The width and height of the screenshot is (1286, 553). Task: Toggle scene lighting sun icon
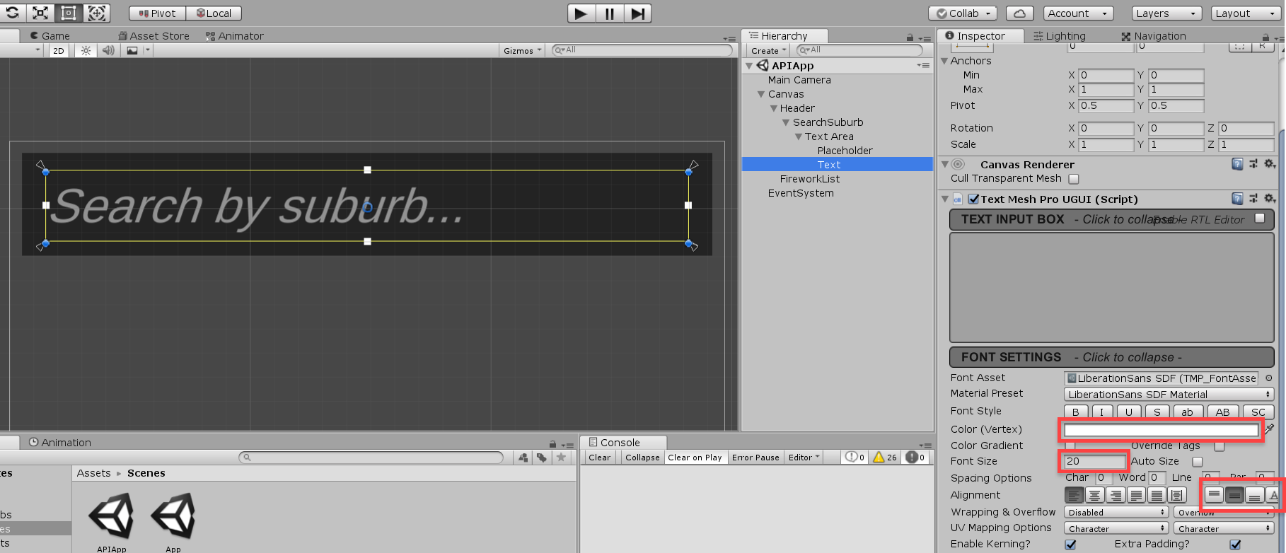click(86, 50)
